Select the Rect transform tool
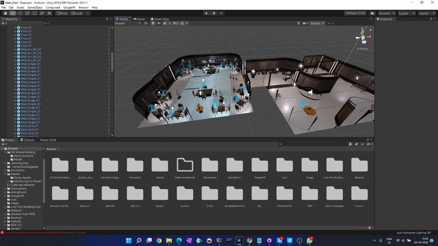 pyautogui.click(x=35, y=13)
